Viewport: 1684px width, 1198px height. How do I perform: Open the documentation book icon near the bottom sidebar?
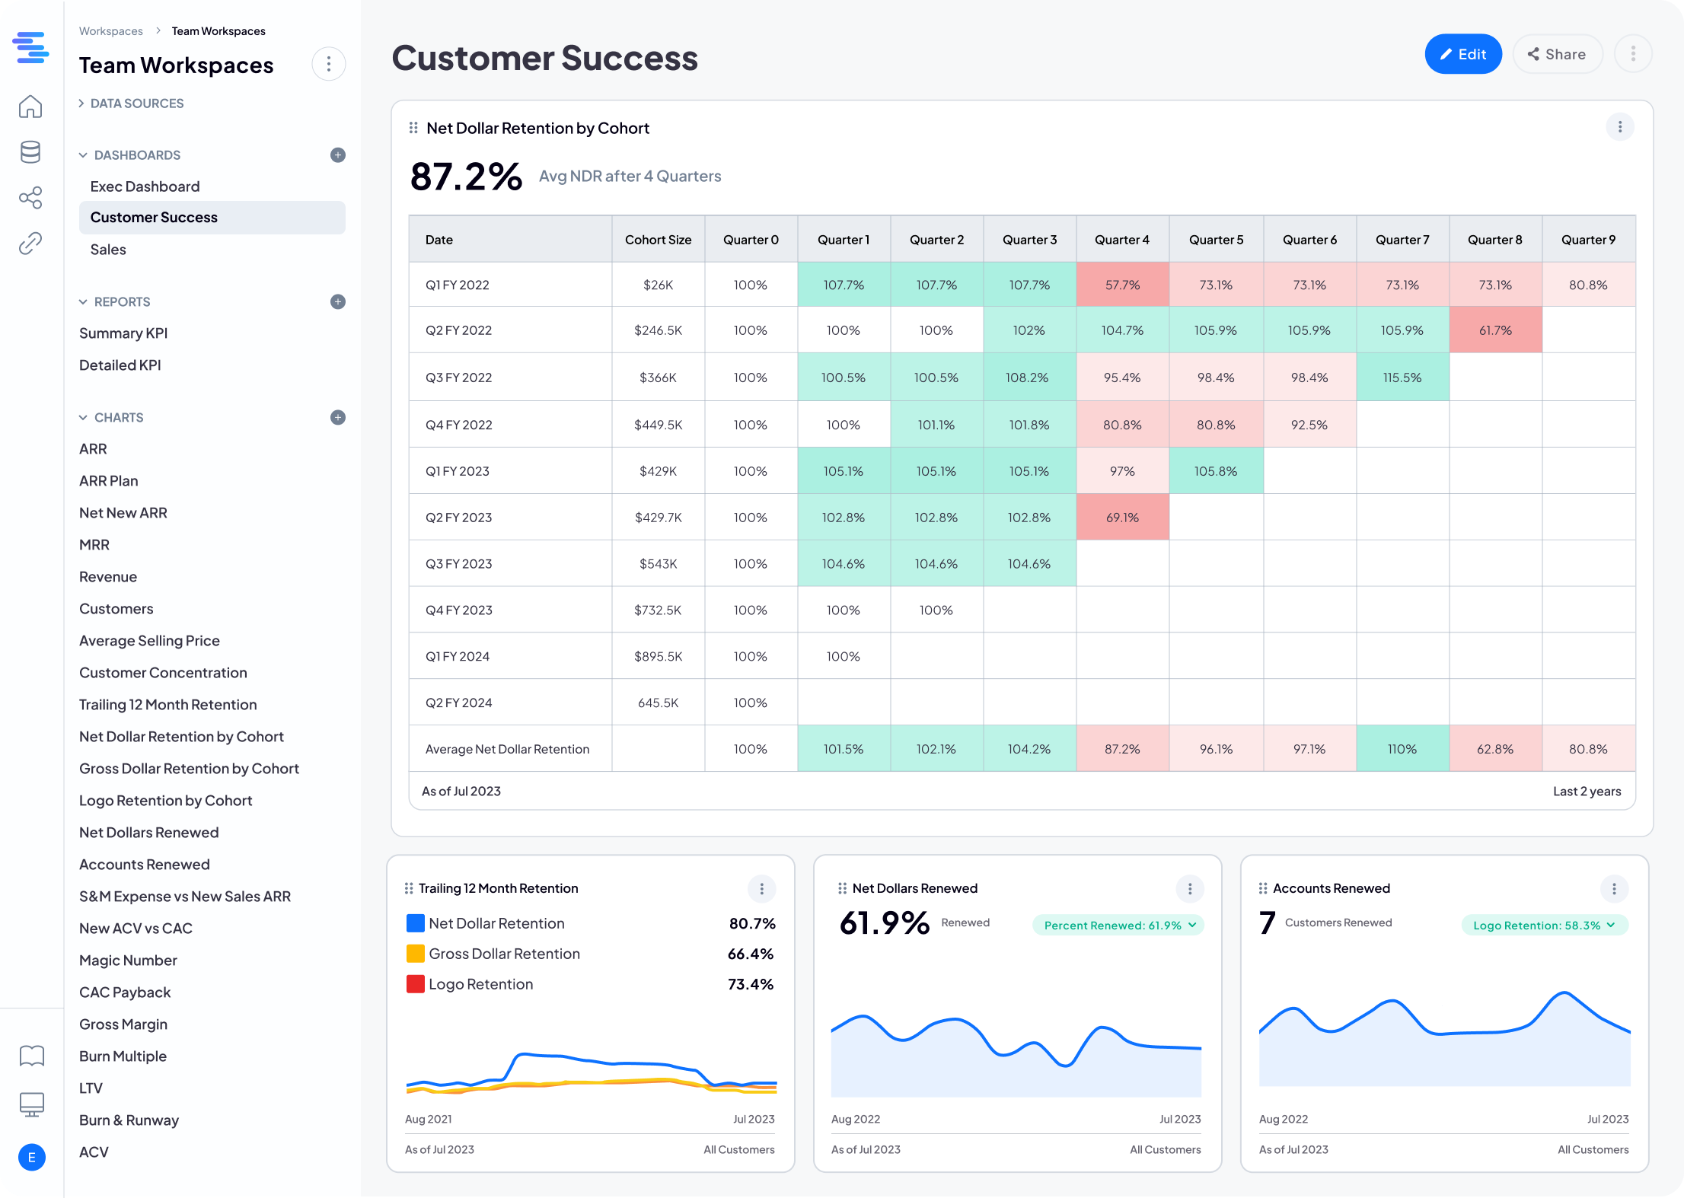click(30, 1056)
